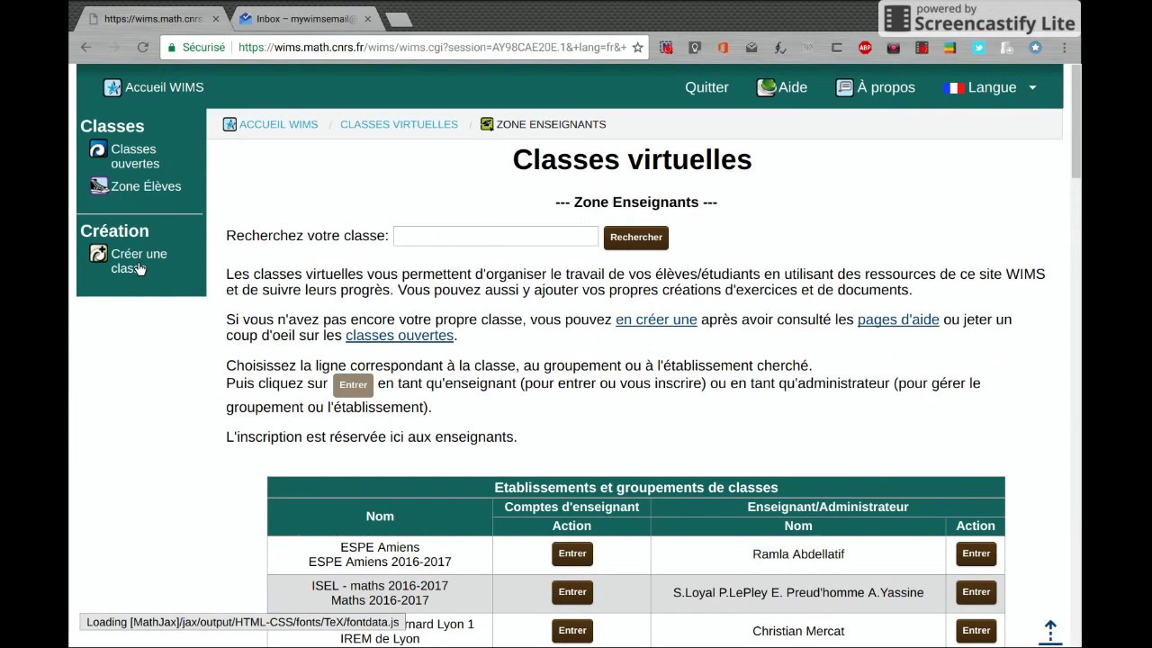
Task: Click the Sécurisé padlock indicator
Action: coord(196,48)
